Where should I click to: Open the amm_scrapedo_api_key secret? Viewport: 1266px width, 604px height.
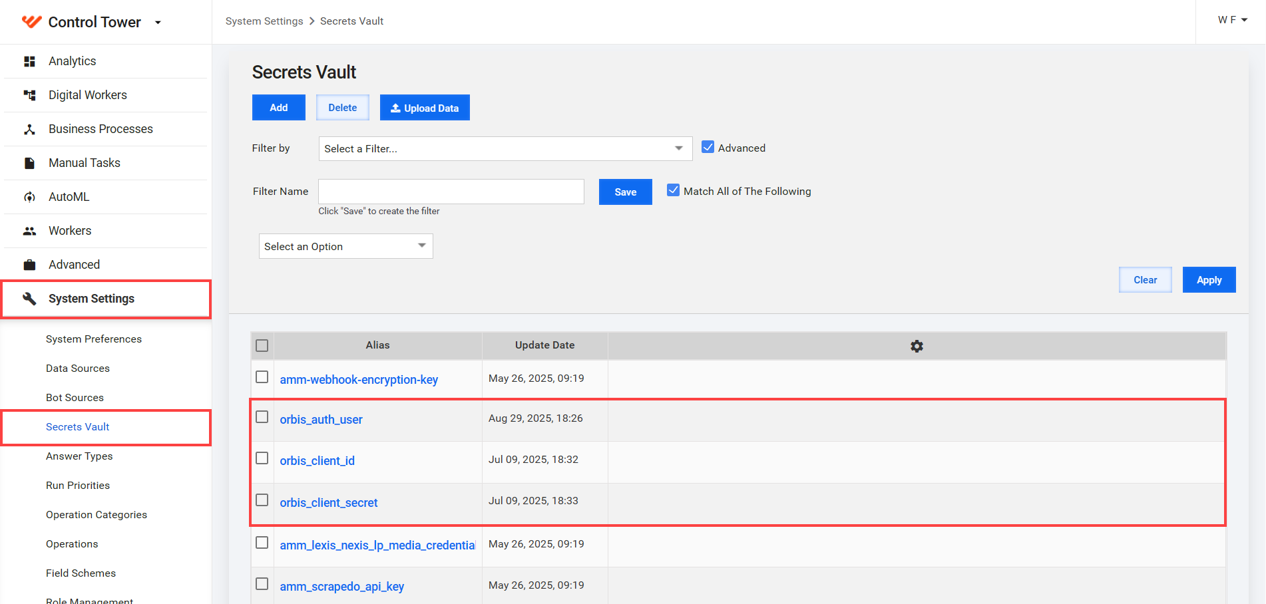(342, 587)
